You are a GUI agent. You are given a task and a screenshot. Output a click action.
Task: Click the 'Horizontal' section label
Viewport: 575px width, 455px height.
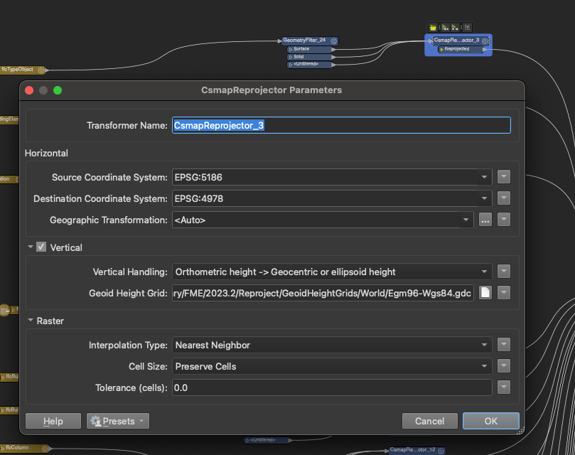46,153
